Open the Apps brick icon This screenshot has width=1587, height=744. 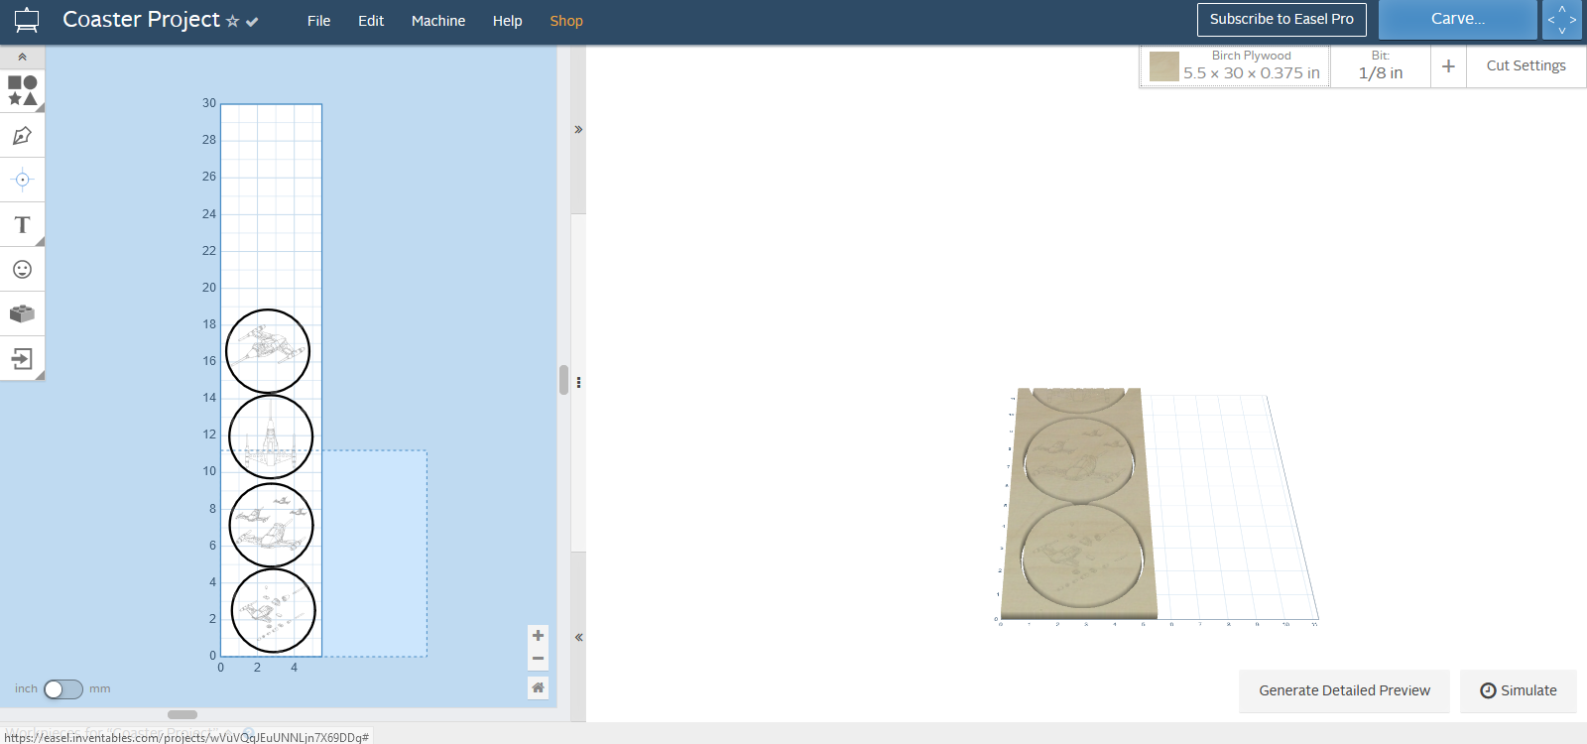pyautogui.click(x=22, y=313)
